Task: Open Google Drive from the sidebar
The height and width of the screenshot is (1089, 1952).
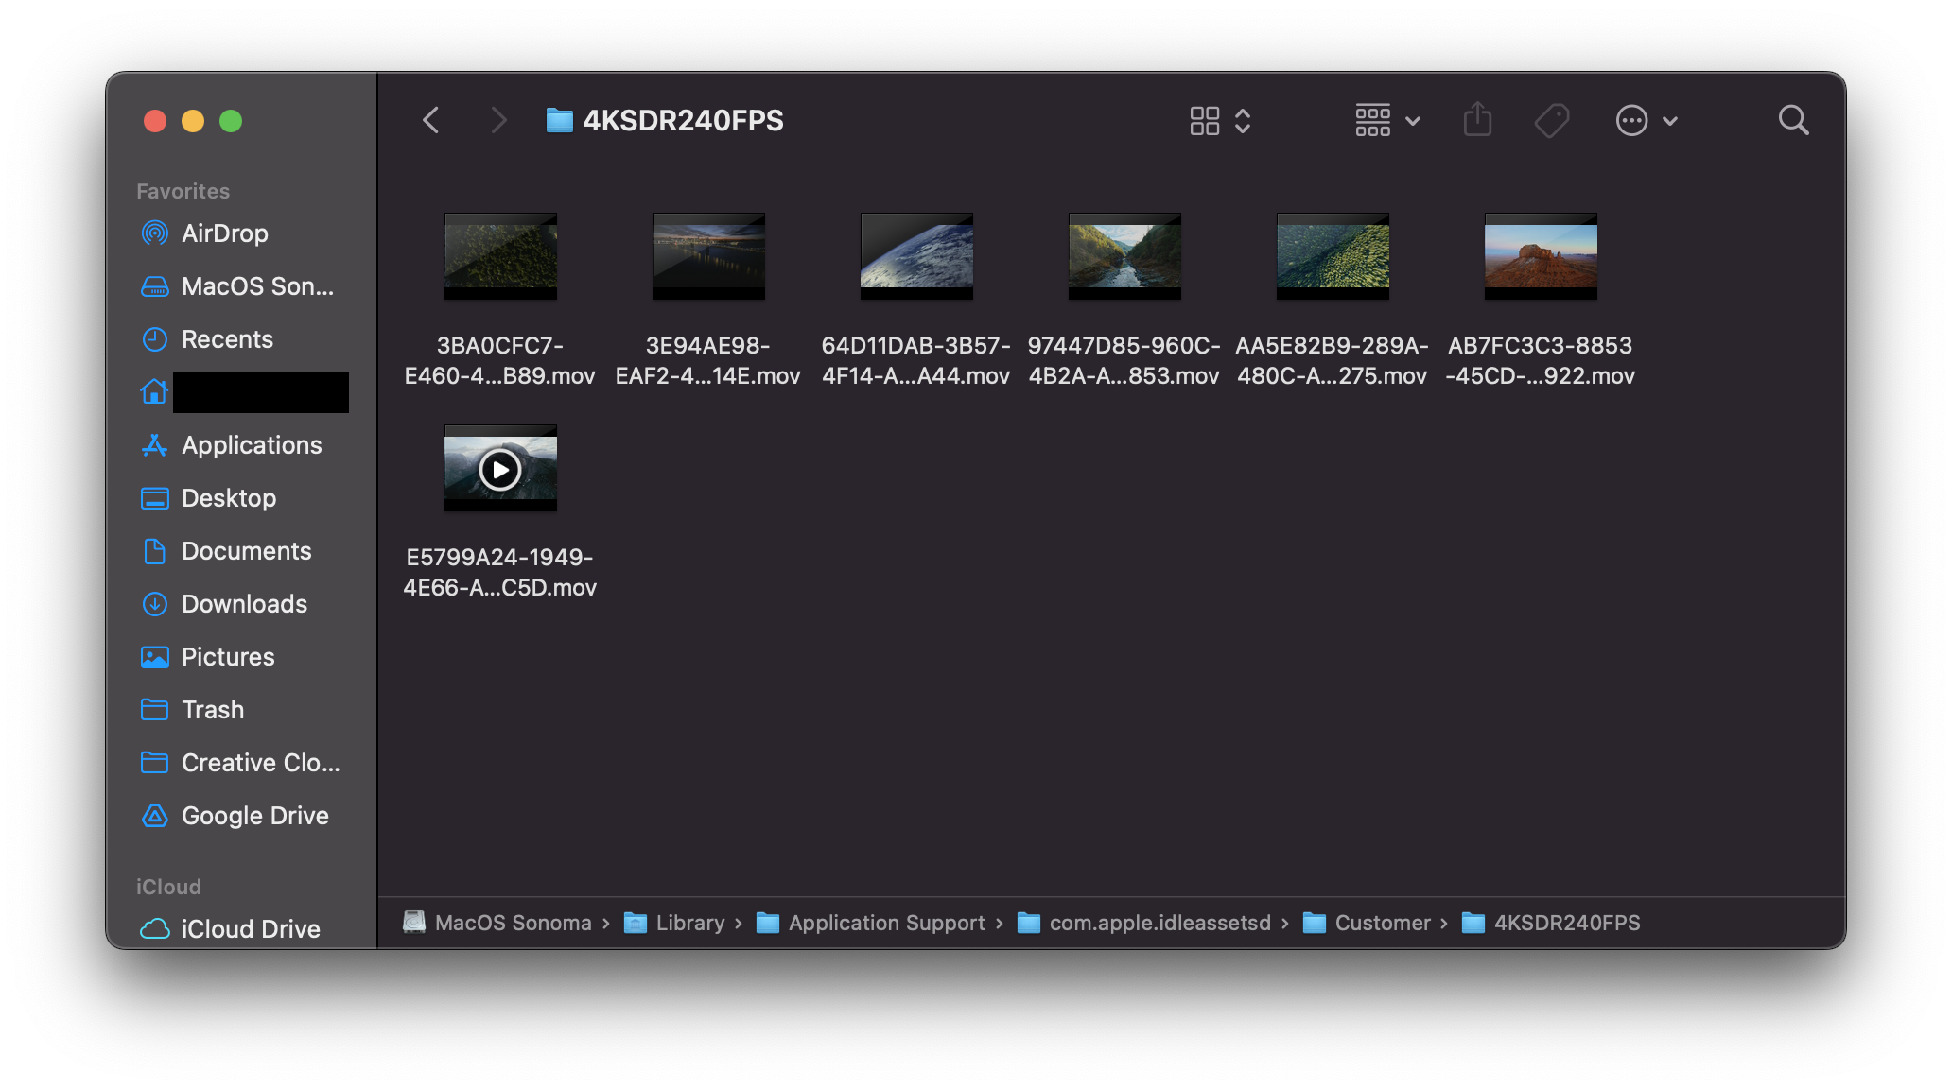Action: pos(254,816)
